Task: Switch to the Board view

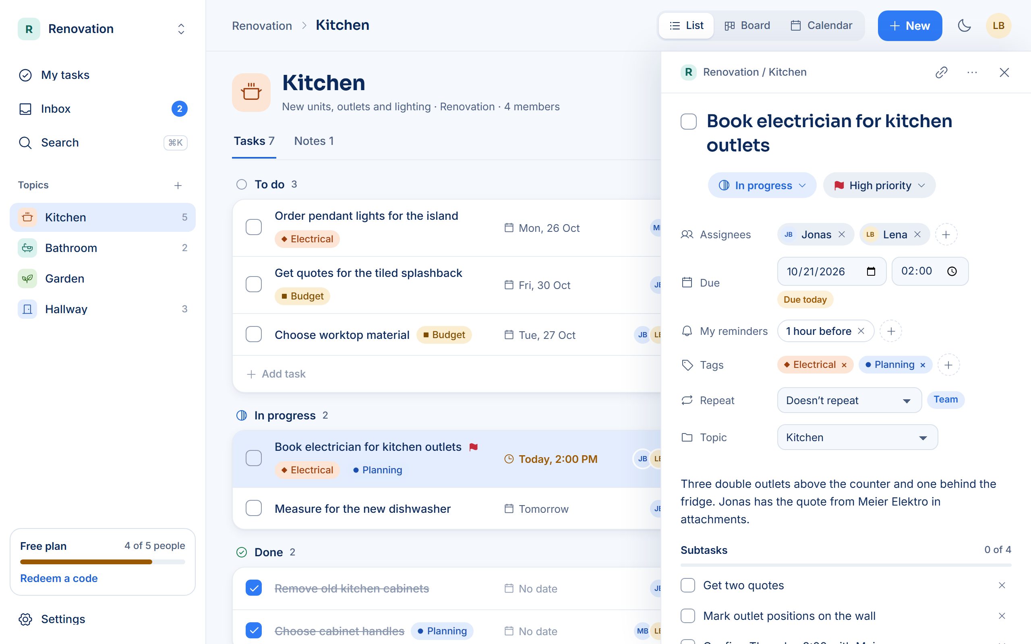Action: tap(747, 25)
